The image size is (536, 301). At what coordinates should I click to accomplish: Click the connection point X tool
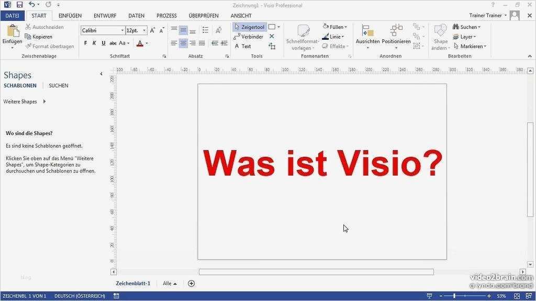[x=272, y=36]
